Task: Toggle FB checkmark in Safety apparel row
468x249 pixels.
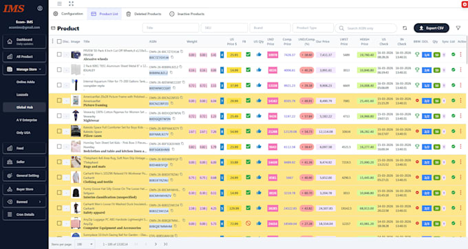Action: tap(248, 208)
